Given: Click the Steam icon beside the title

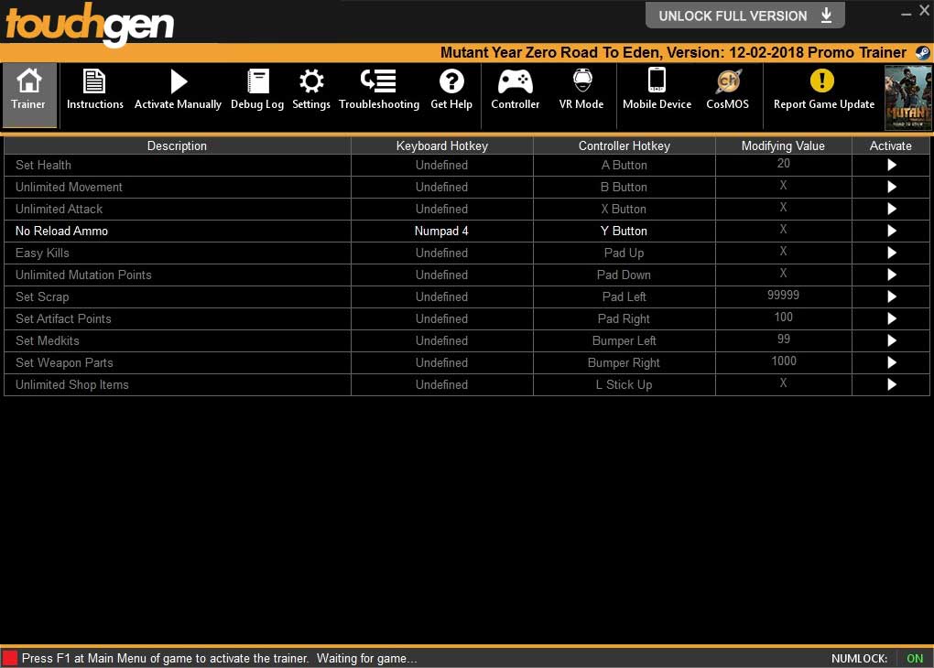Looking at the screenshot, I should coord(921,53).
